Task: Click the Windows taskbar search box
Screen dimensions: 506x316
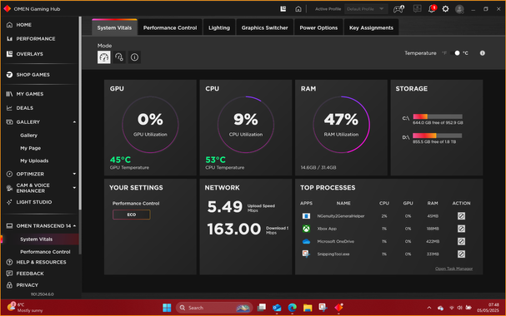Action: pos(214,308)
